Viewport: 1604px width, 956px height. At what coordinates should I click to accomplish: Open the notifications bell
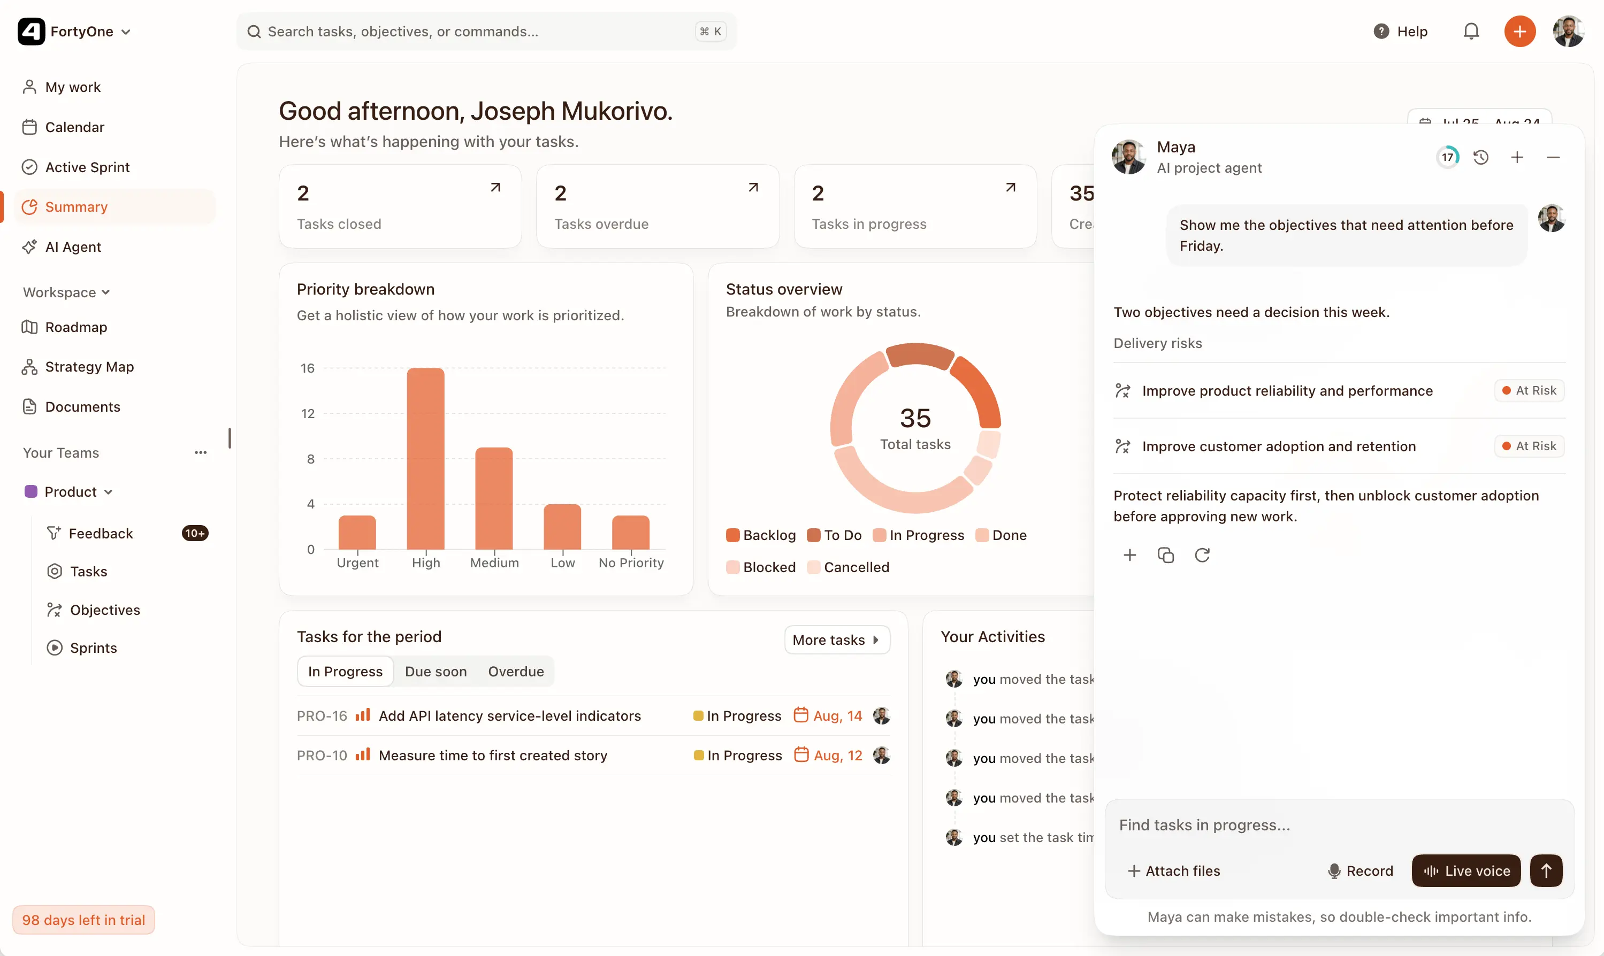tap(1471, 32)
